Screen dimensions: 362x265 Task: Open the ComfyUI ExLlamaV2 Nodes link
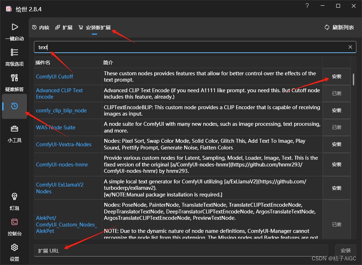tap(60, 188)
